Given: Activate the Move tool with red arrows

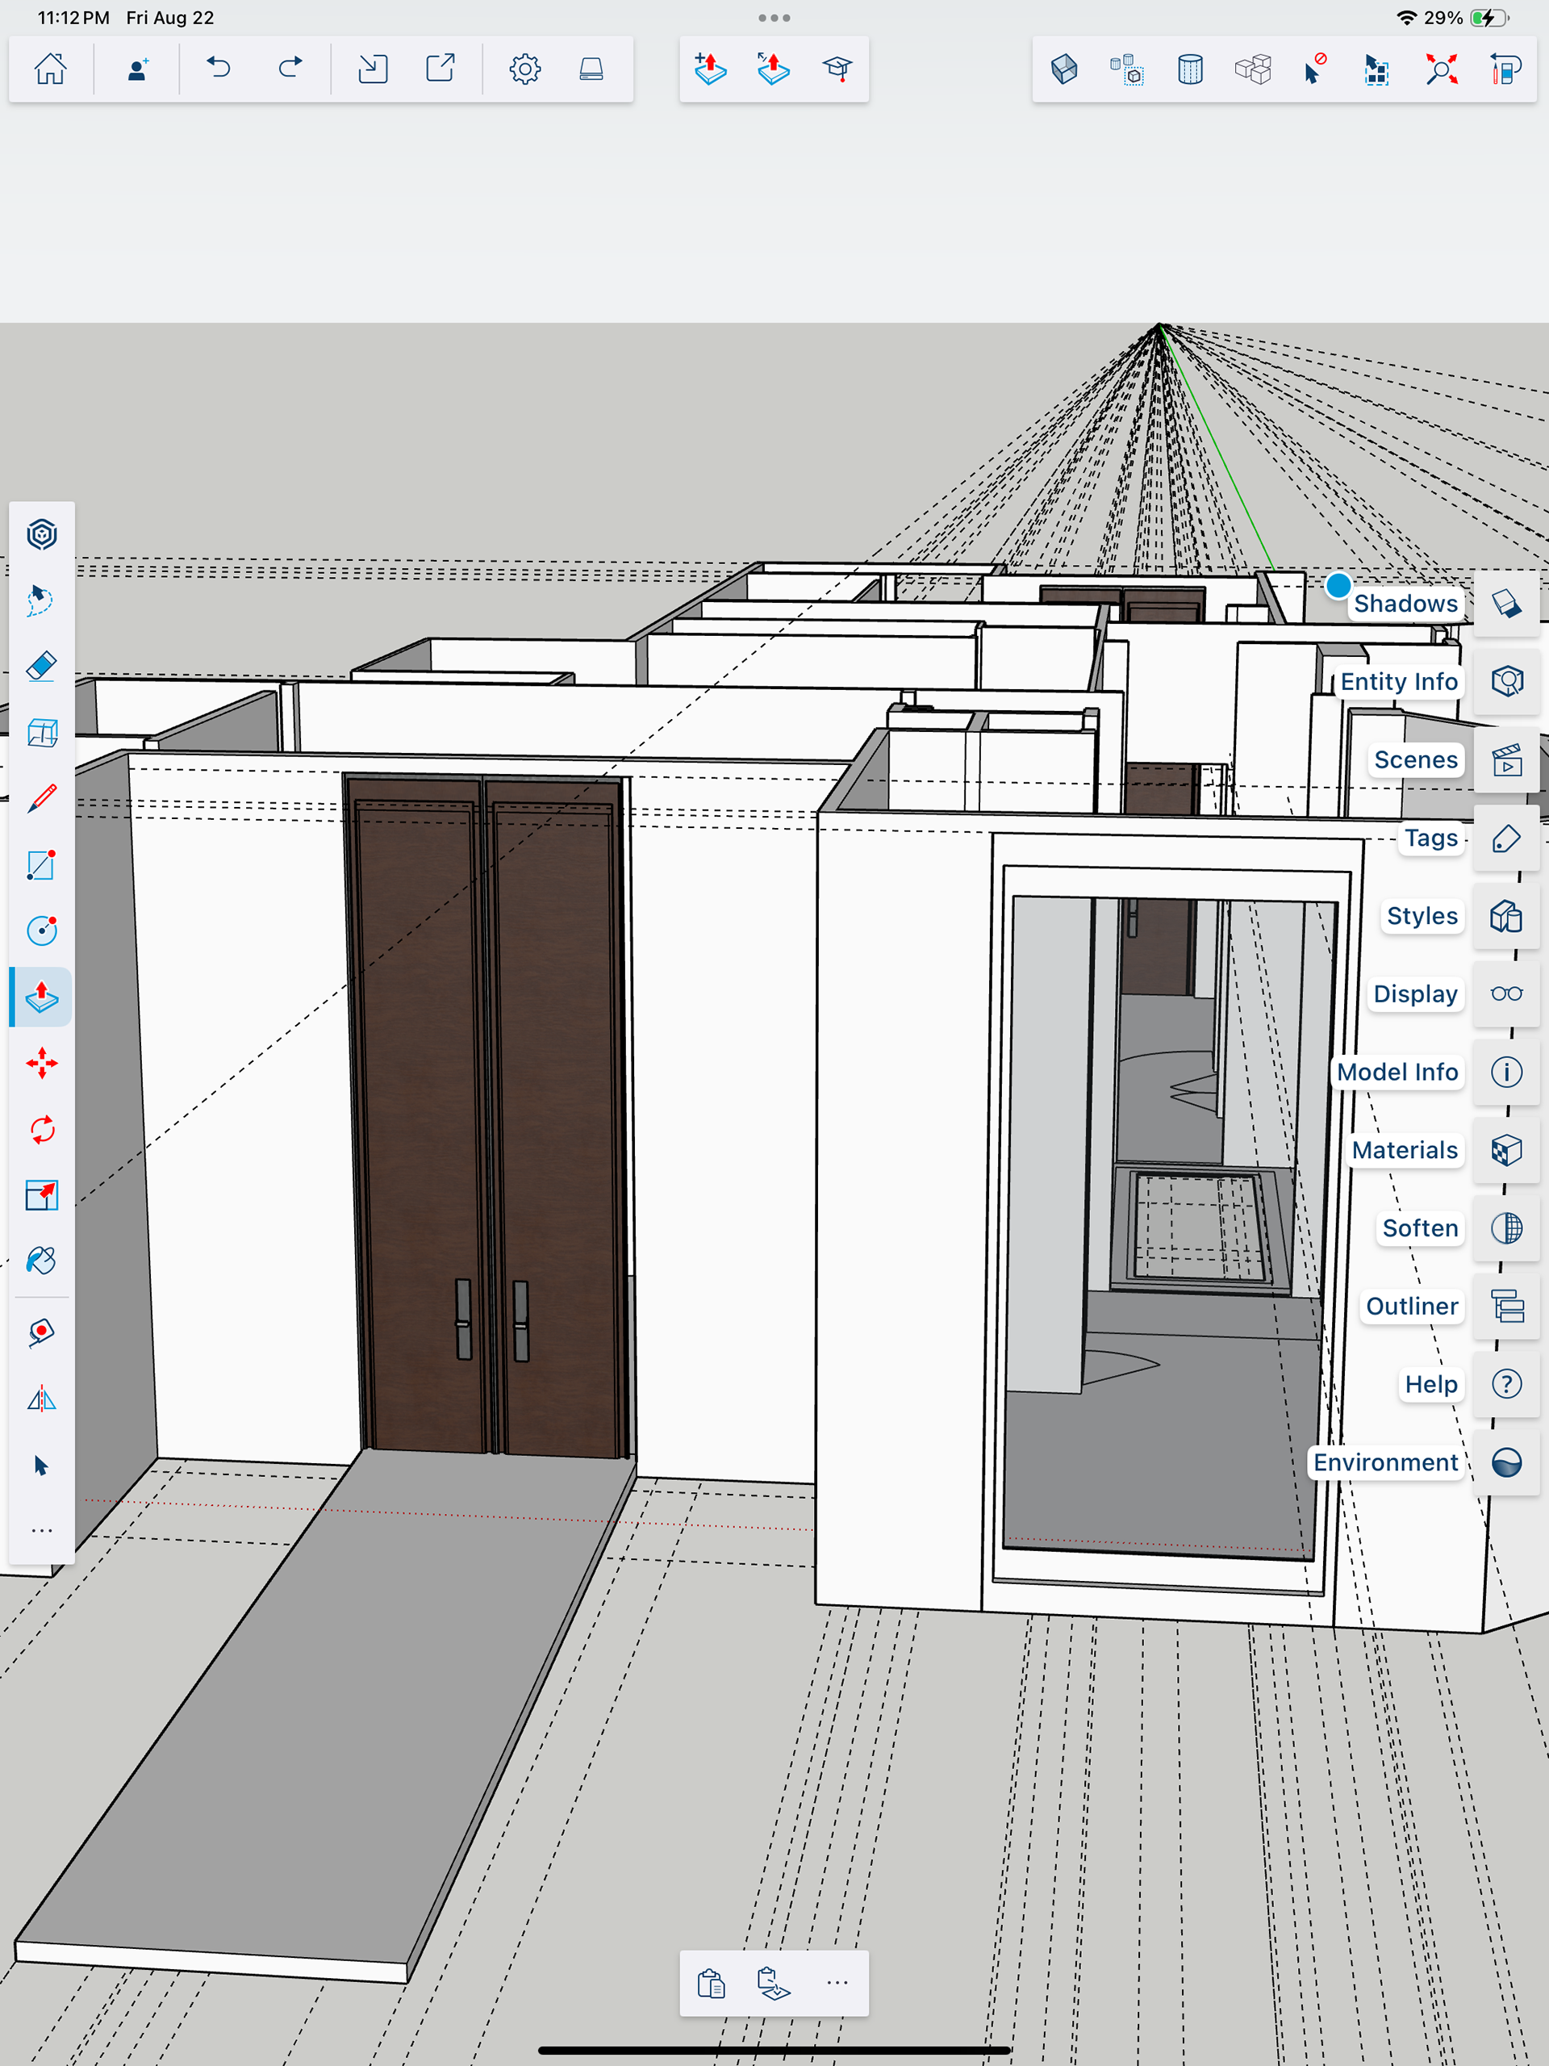Looking at the screenshot, I should pos(41,1063).
